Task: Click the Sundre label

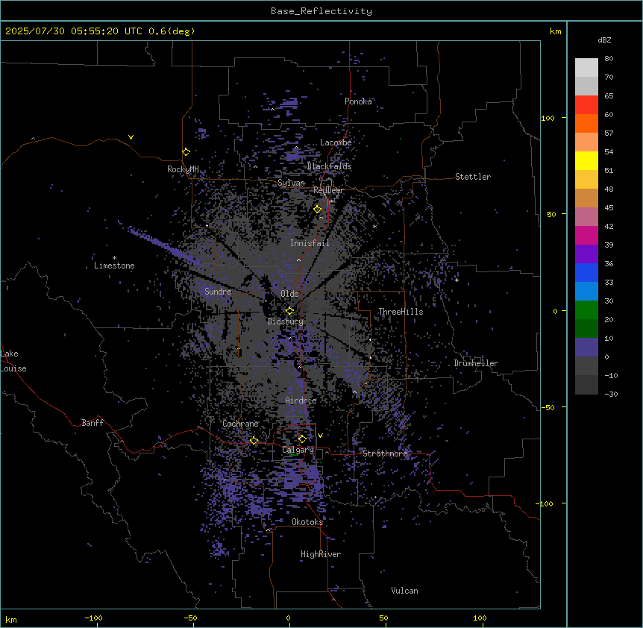Action: click(x=218, y=292)
